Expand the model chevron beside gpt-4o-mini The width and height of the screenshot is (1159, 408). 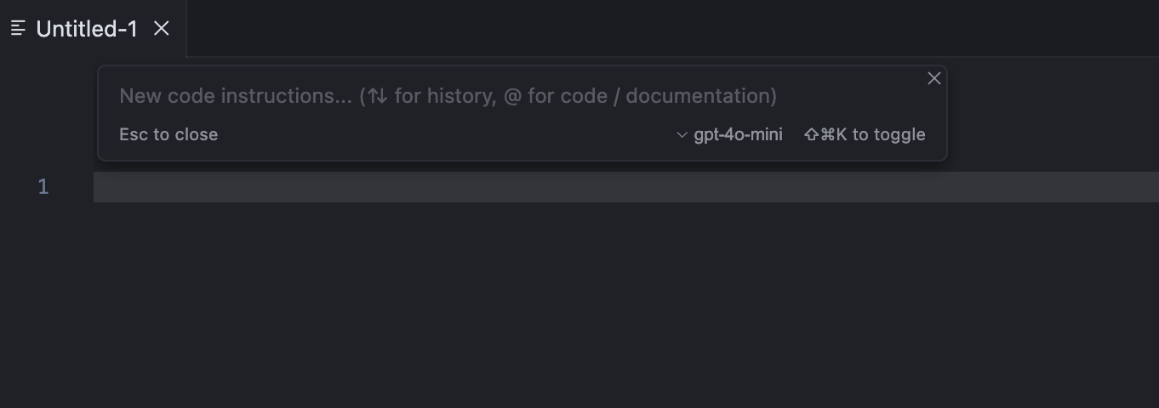(x=682, y=134)
